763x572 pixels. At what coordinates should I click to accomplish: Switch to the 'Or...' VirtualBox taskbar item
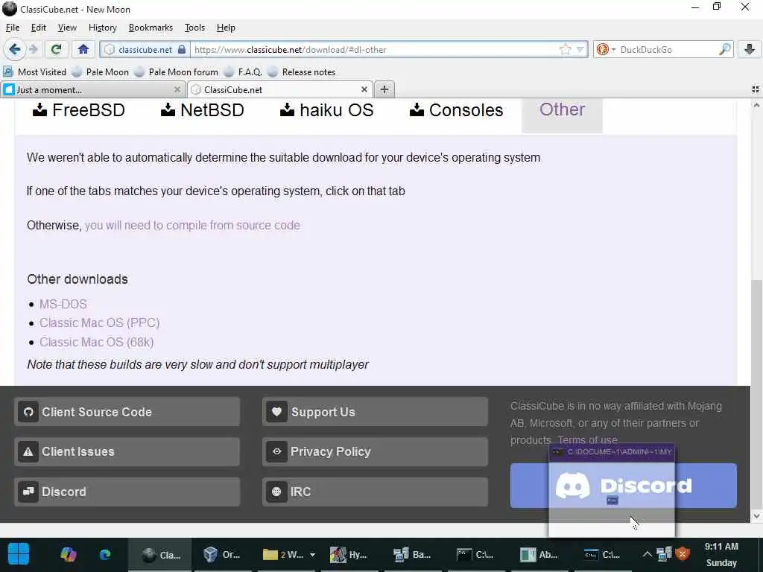coord(222,554)
